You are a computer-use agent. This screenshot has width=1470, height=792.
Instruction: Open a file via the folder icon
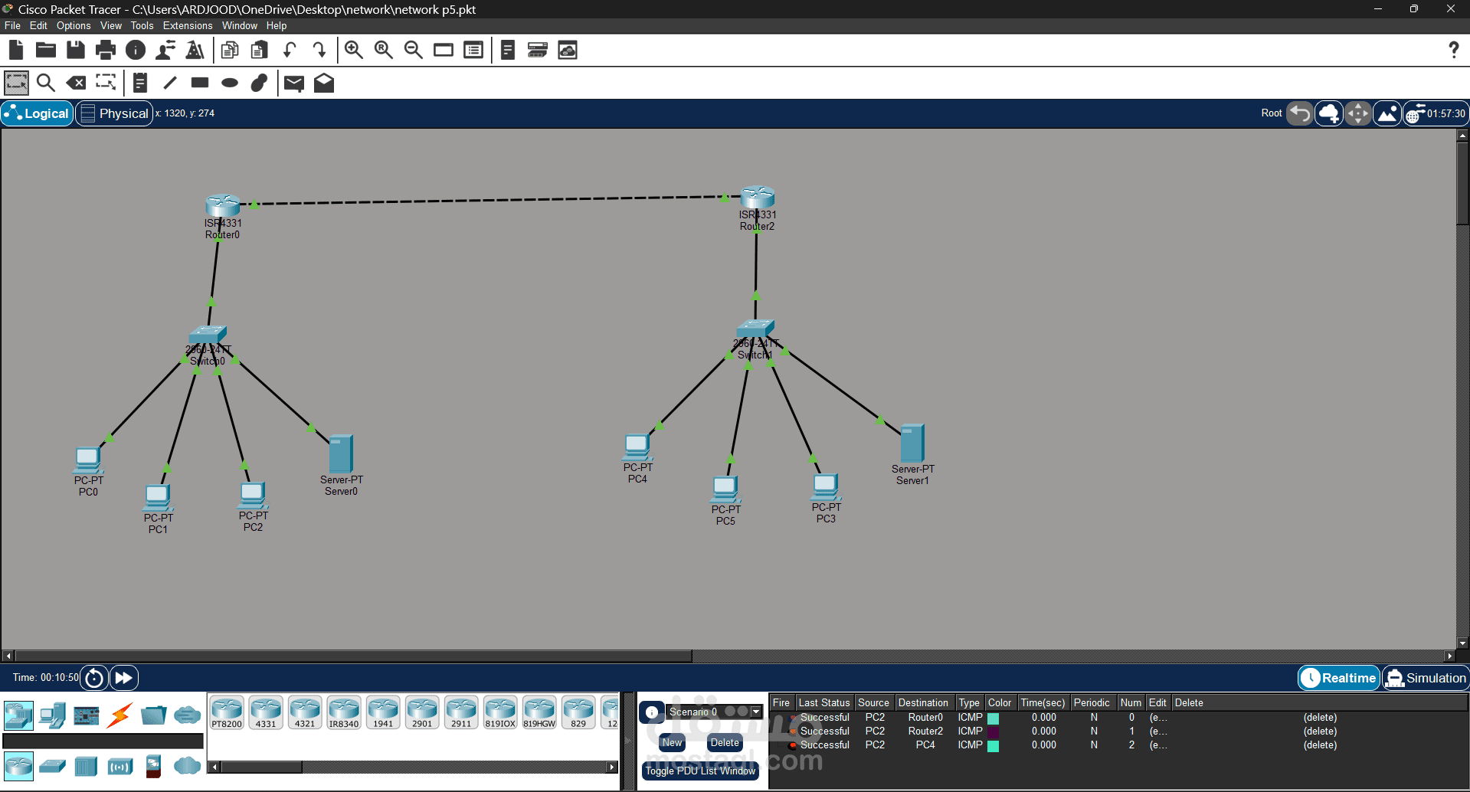(x=46, y=51)
